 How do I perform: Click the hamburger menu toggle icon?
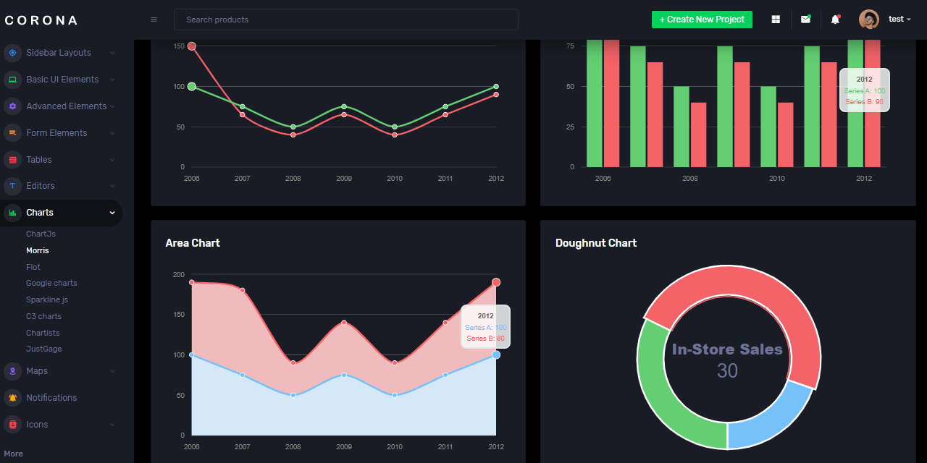[x=154, y=20]
